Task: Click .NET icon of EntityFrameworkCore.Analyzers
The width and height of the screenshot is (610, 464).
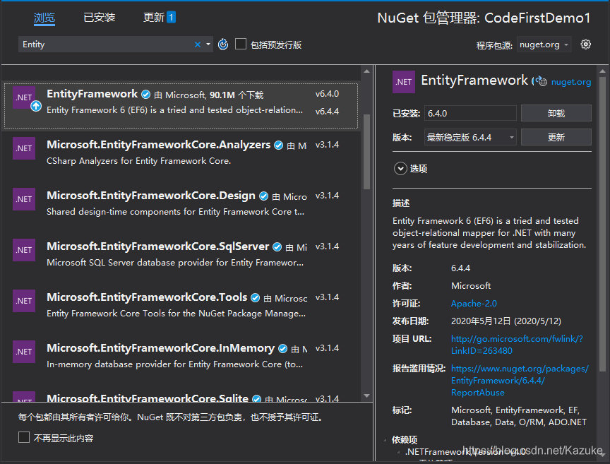Action: (24, 148)
